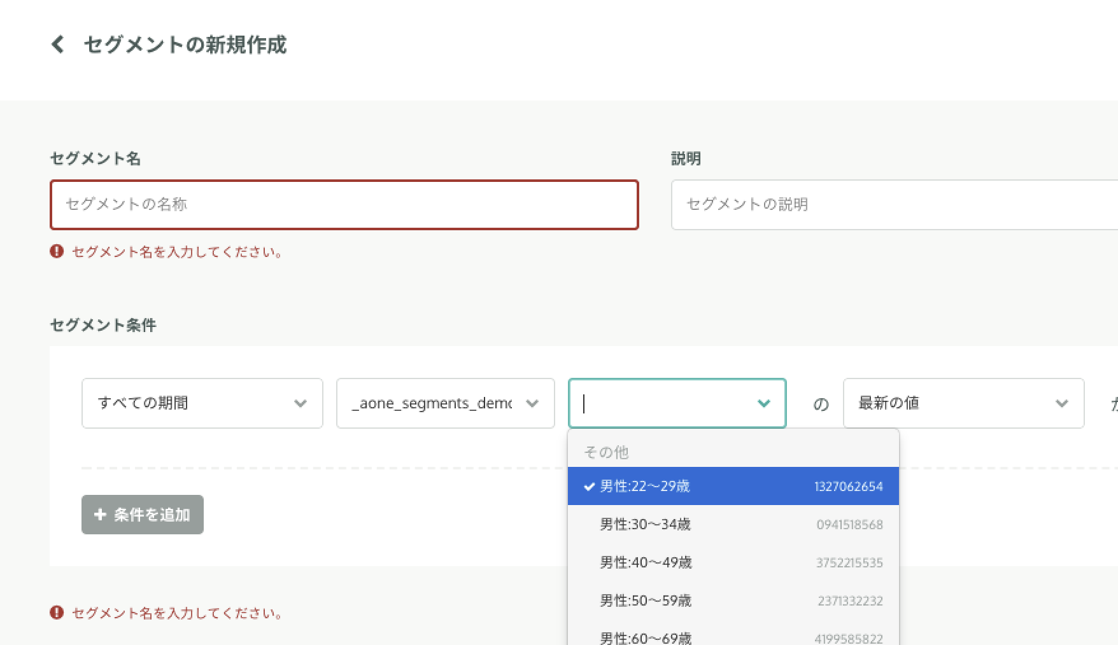This screenshot has width=1118, height=645.
Task: Go back using the left chevron arrow
Action: [58, 45]
